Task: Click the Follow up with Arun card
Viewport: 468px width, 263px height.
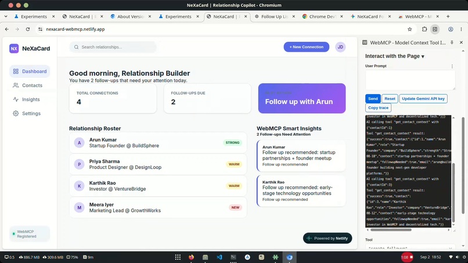Action: click(302, 98)
